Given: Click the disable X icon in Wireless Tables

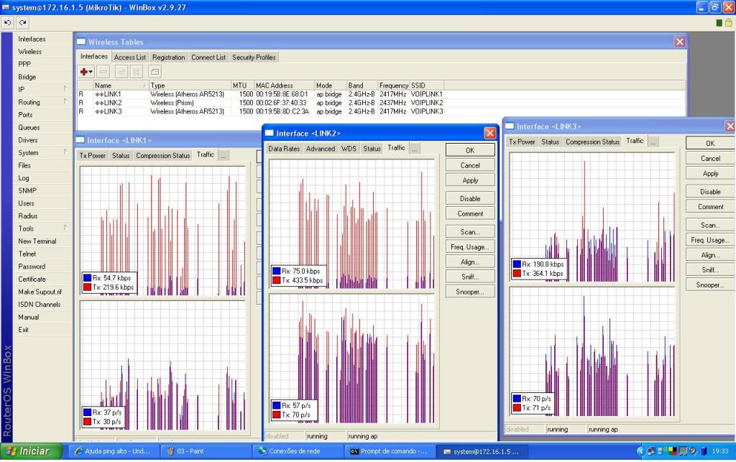Looking at the screenshot, I should (136, 72).
